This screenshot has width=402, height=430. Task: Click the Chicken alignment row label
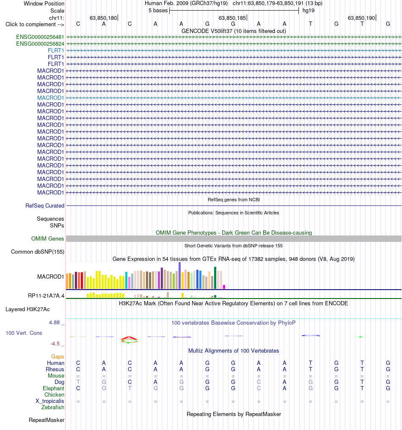click(x=54, y=394)
